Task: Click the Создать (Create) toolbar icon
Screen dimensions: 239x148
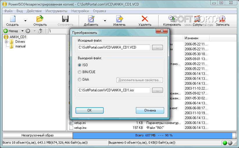Action: (x=12, y=19)
